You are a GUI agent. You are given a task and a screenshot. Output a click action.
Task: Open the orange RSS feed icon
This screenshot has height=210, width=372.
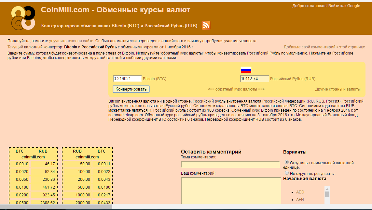(206, 25)
